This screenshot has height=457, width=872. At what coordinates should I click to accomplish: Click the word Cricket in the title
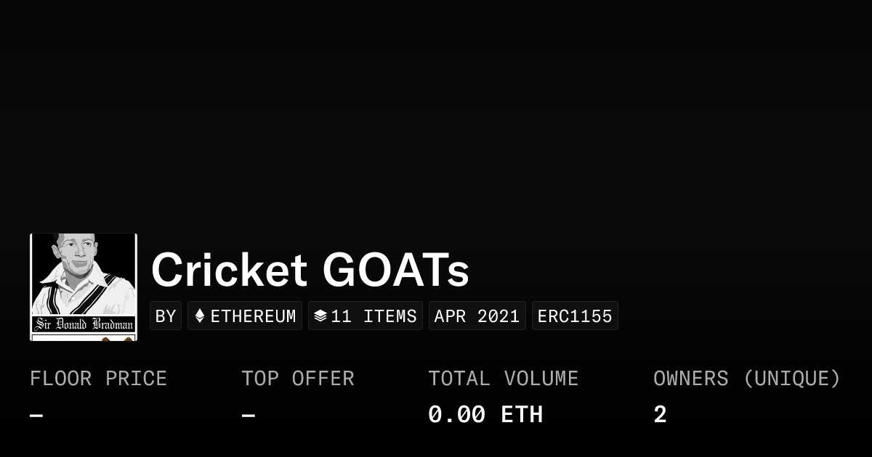pos(229,270)
